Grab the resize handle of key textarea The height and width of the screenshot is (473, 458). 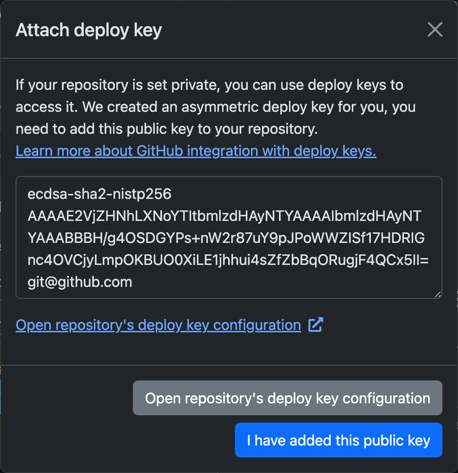(438, 295)
